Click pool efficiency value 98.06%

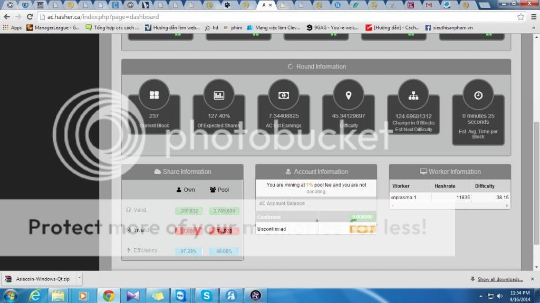tap(224, 251)
